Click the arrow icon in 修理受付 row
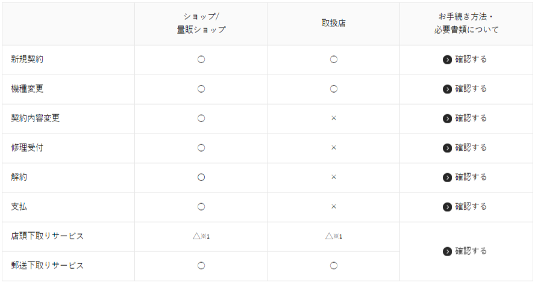The width and height of the screenshot is (535, 282). pyautogui.click(x=447, y=148)
